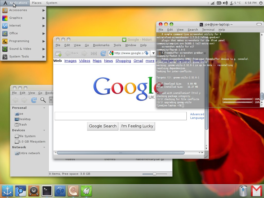Screen dimensions: 264x198
Task: Open Tools menu in Midori
Action: pos(117,45)
